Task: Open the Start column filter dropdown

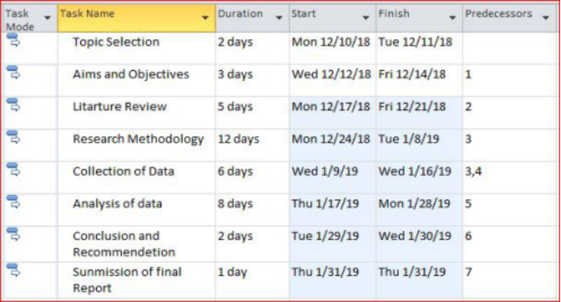Action: pos(365,18)
